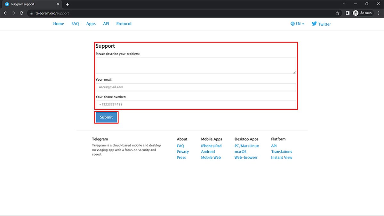
Task: Close the Telegram support tab
Action: pos(58,4)
